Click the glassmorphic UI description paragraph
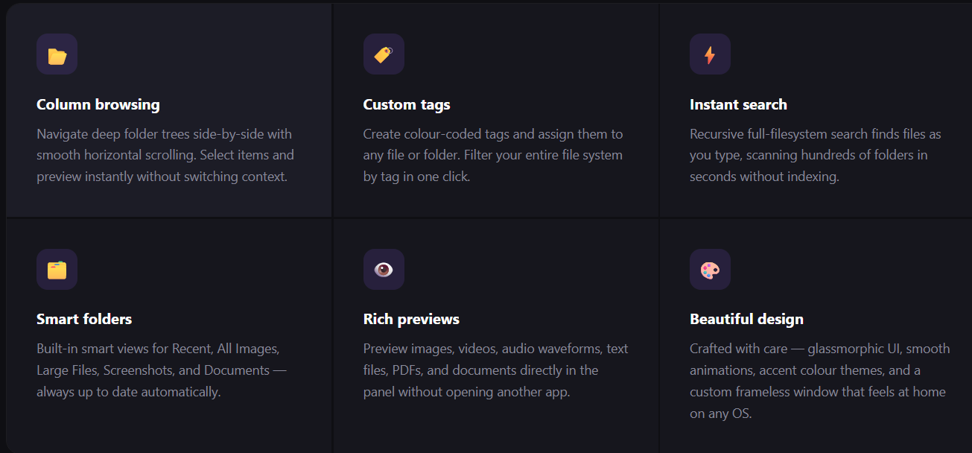 click(820, 381)
